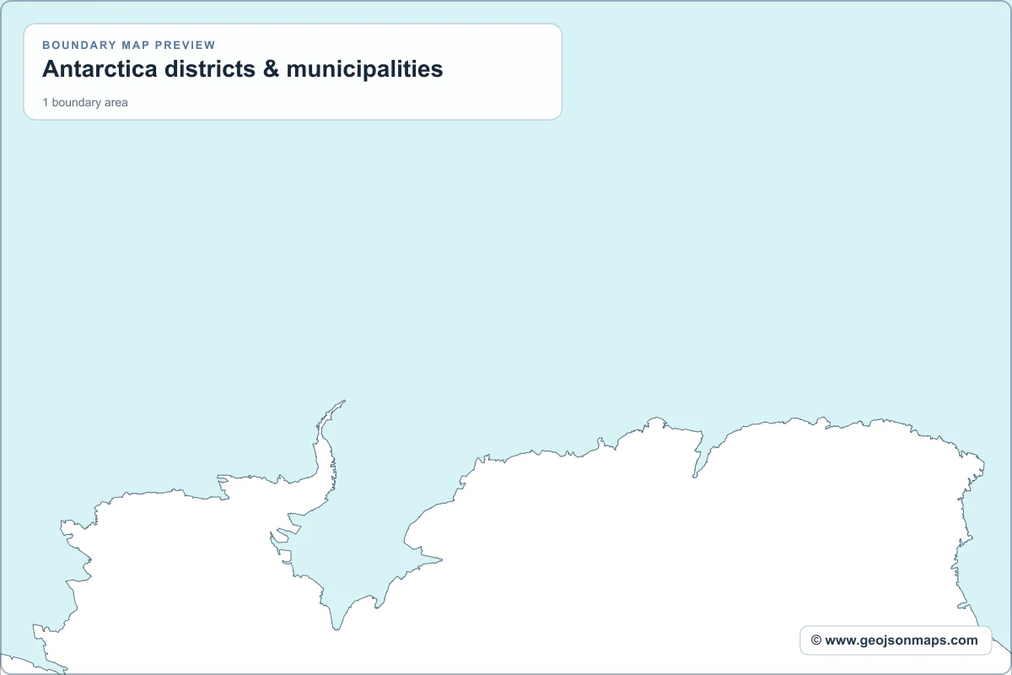1012x675 pixels.
Task: Click the 'BOUNDARY MAP PREVIEW' label
Action: pos(129,45)
